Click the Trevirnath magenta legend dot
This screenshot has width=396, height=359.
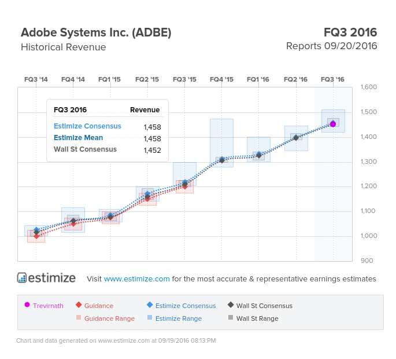pos(27,305)
